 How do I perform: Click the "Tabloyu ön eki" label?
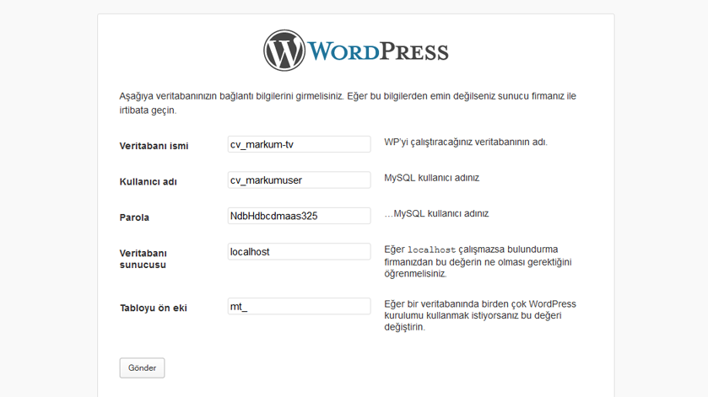coord(154,308)
